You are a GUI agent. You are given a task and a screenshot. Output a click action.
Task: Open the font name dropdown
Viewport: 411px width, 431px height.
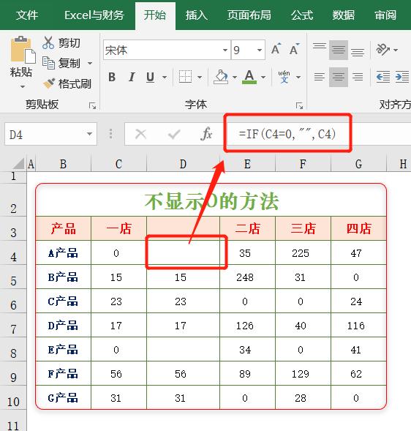225,50
